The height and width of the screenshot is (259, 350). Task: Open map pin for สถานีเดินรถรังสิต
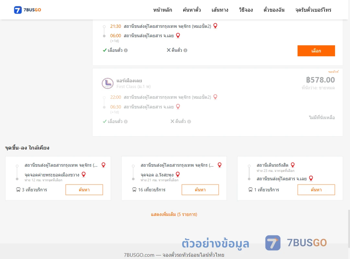(x=293, y=165)
